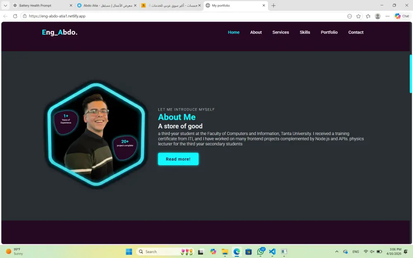Open WhatsApp from the taskbar
This screenshot has height=258, width=413.
pyautogui.click(x=261, y=252)
